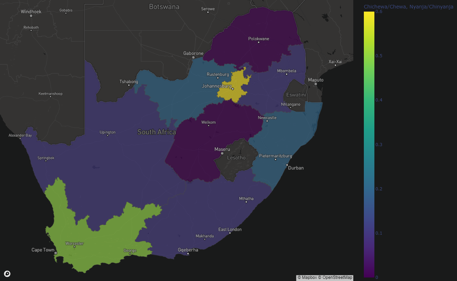This screenshot has height=281, width=457.
Task: Click the Lesotho country label
Action: pos(236,158)
